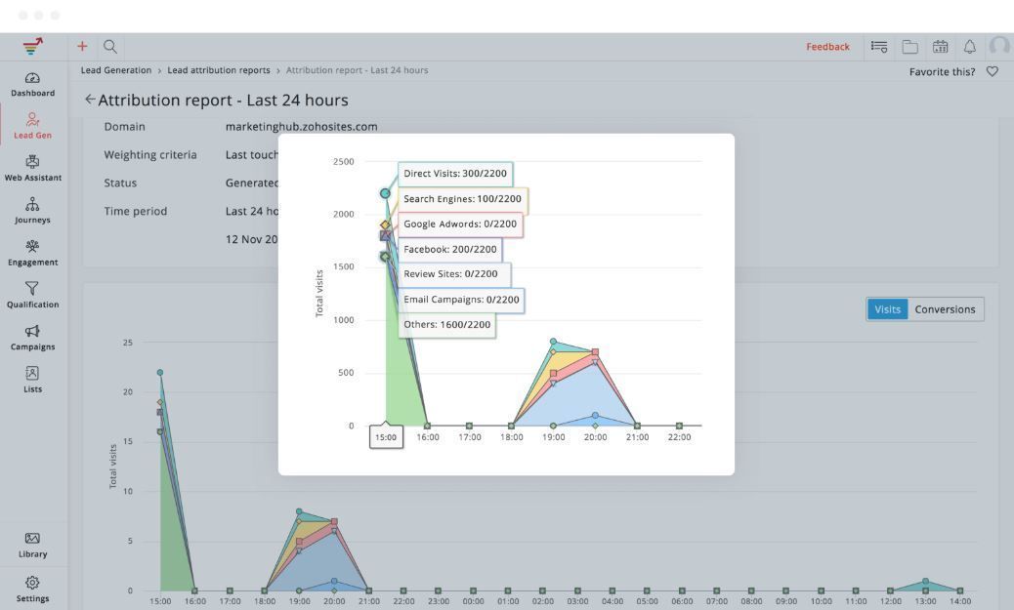
Task: Select the Lead Gen sidebar icon
Action: 32,127
